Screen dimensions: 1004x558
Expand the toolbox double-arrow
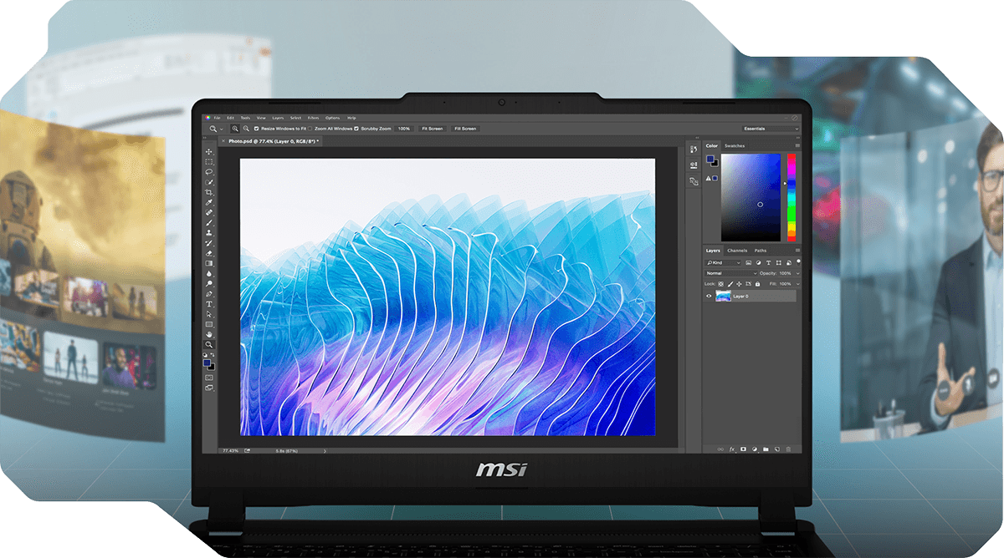point(205,138)
